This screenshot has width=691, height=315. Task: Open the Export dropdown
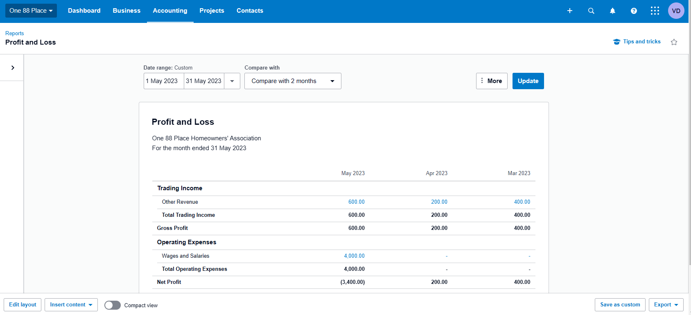(x=666, y=305)
